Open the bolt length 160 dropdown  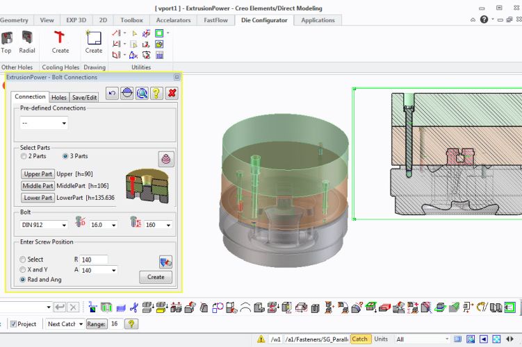click(158, 225)
